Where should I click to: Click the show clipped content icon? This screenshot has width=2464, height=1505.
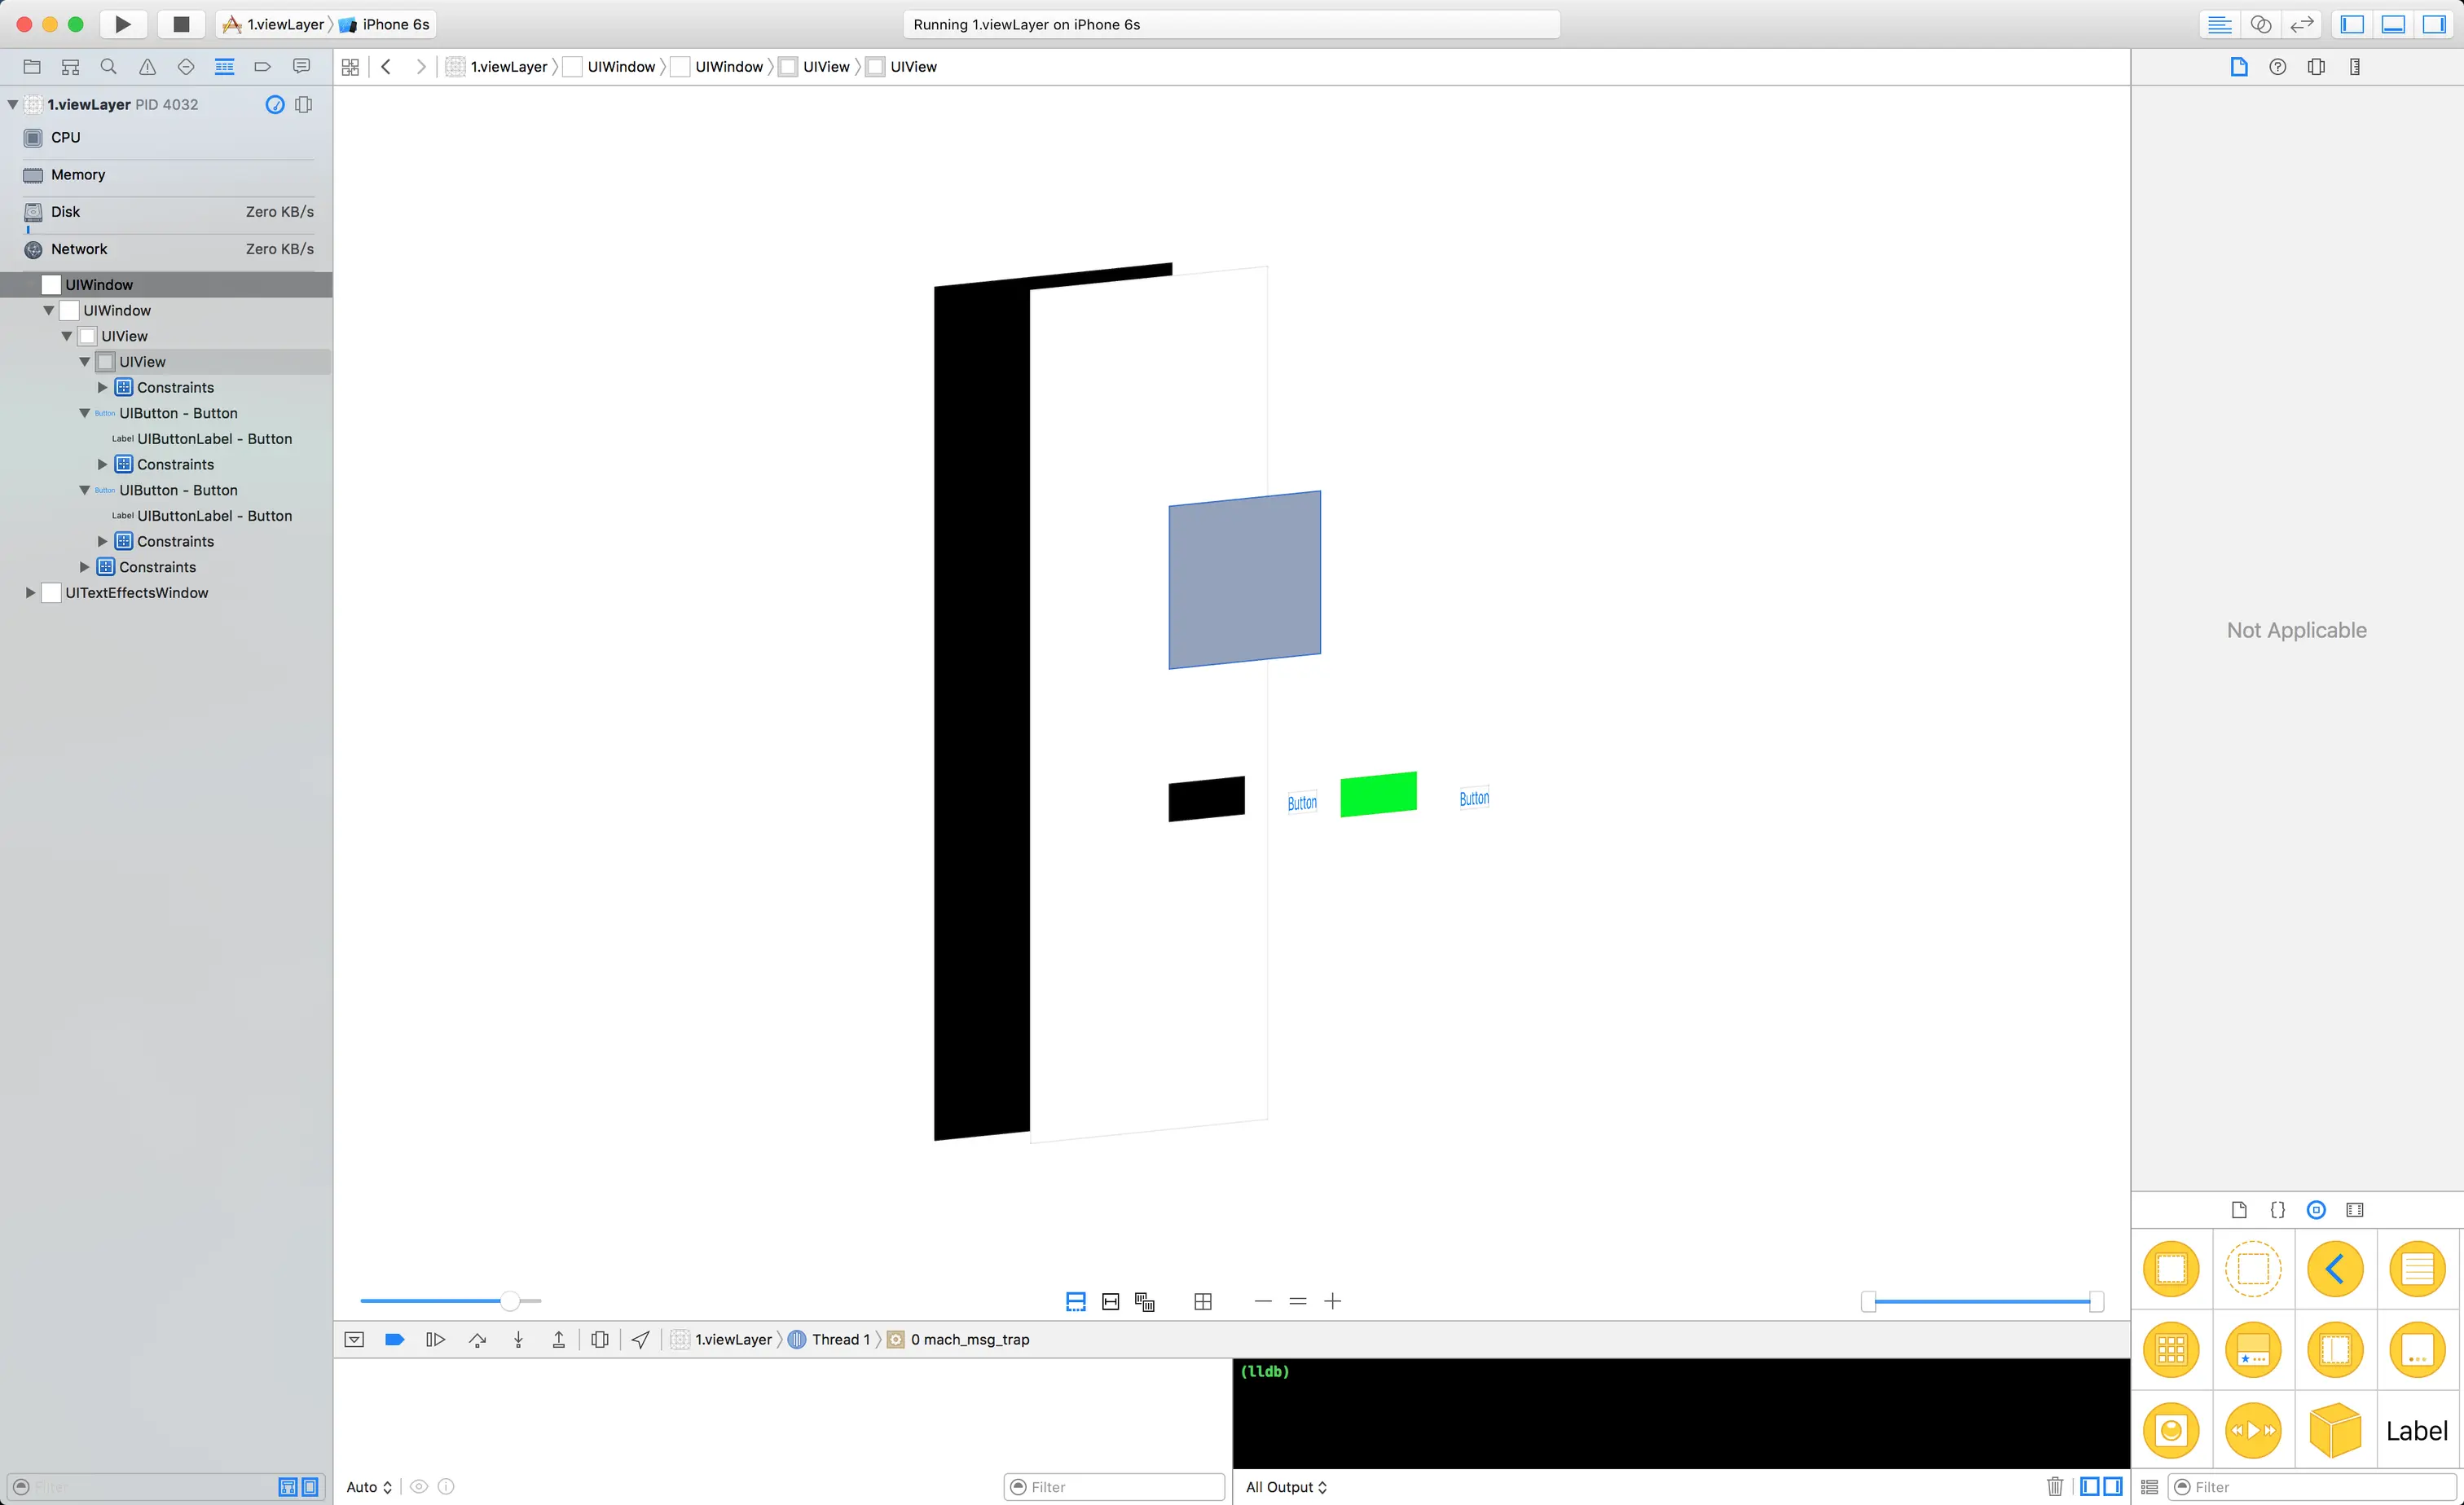1076,1302
